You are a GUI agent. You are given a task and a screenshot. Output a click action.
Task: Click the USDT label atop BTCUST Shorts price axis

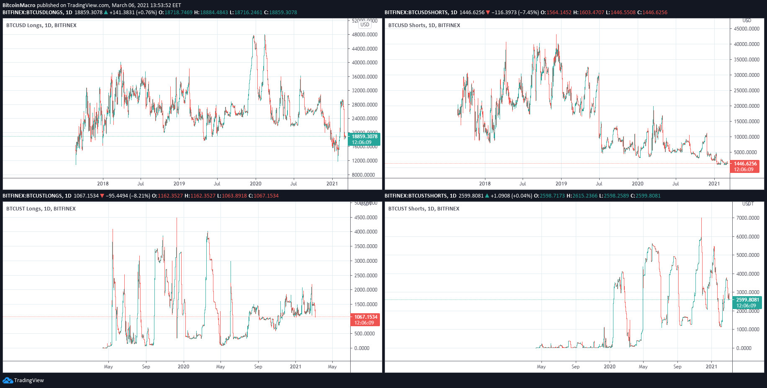coord(748,204)
